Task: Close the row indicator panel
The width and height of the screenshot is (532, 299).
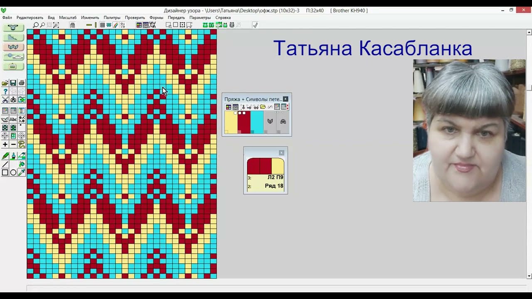Action: 281,153
